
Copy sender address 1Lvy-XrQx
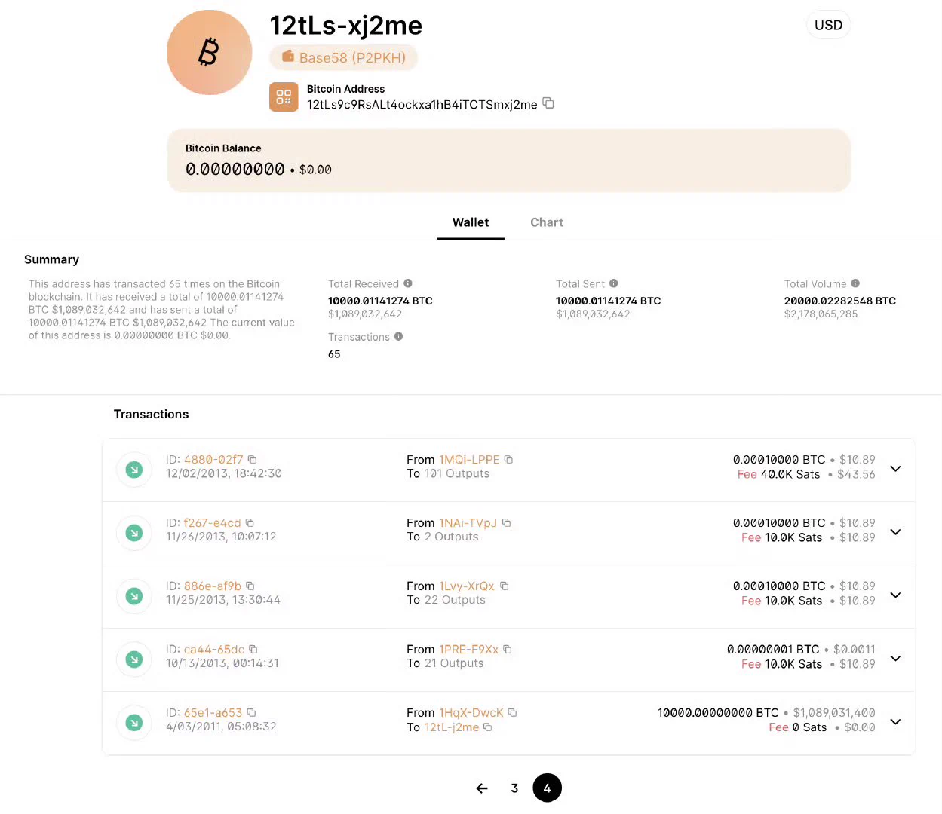(x=504, y=586)
